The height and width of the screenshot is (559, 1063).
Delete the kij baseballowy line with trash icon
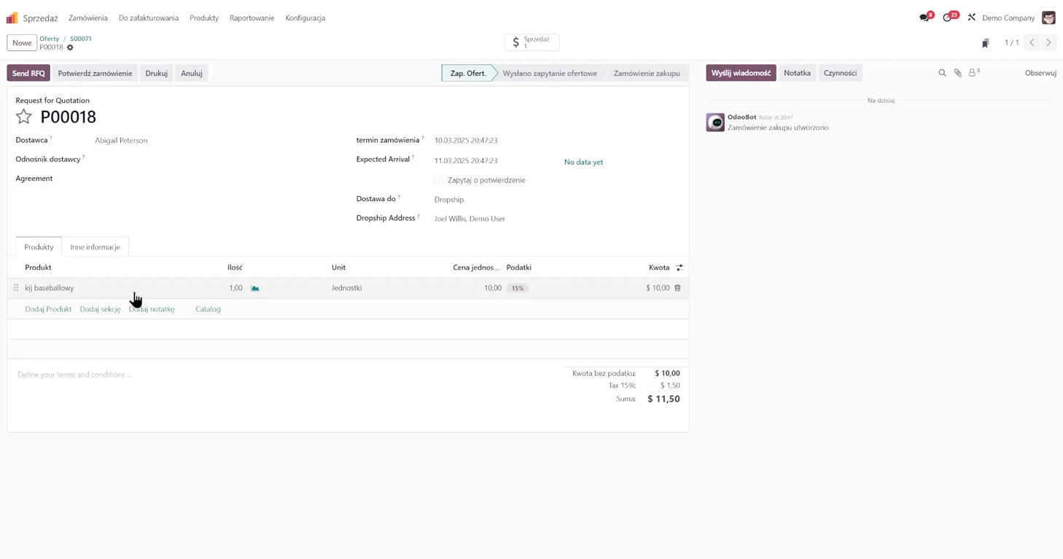coord(677,288)
